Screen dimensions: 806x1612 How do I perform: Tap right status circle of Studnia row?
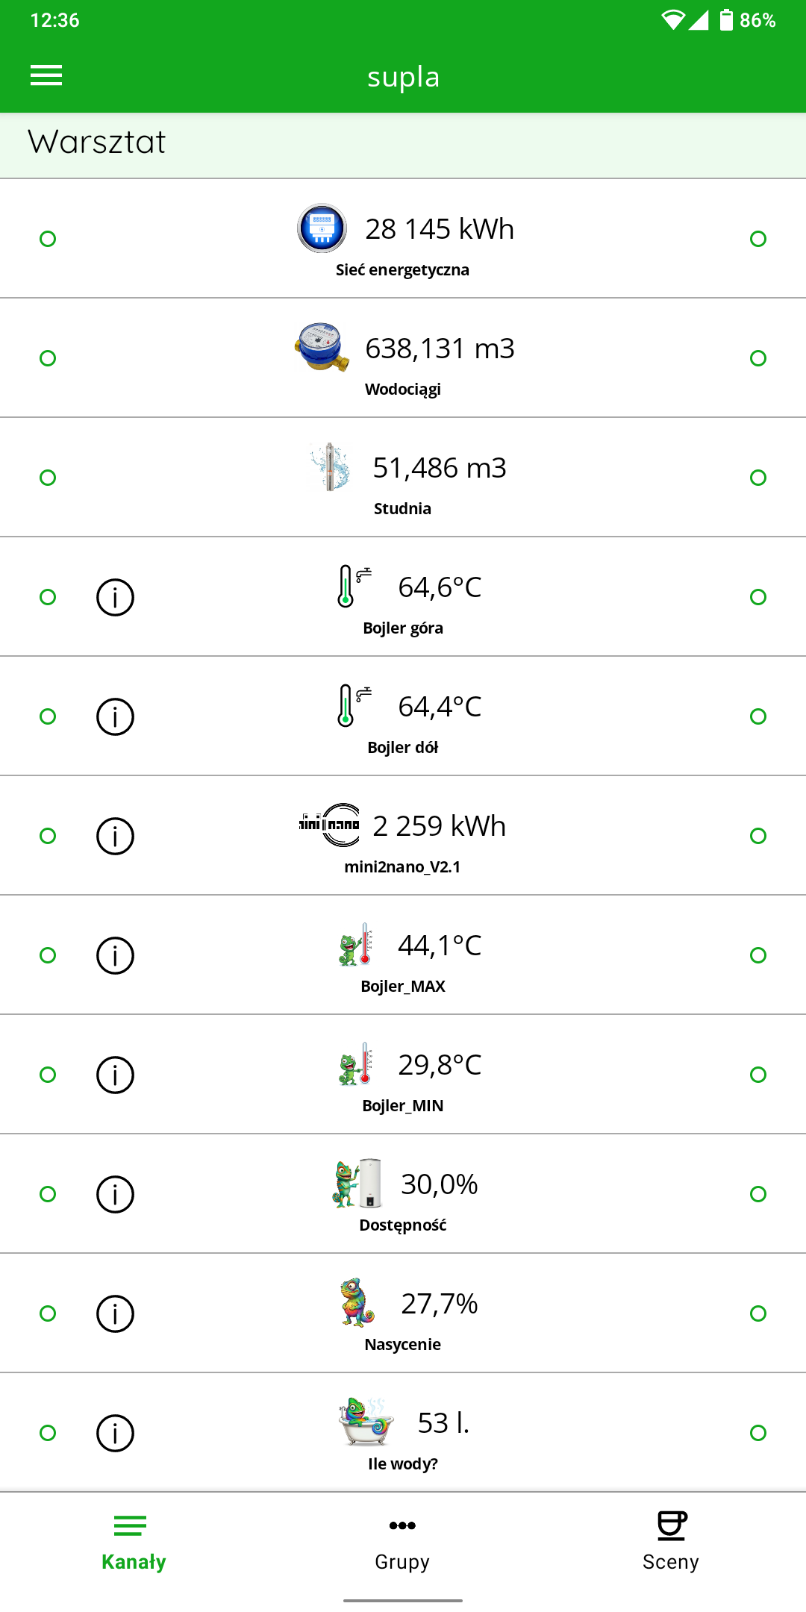point(758,478)
